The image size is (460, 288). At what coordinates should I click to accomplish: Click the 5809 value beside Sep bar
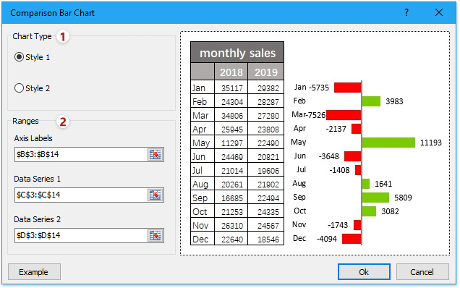click(x=403, y=198)
